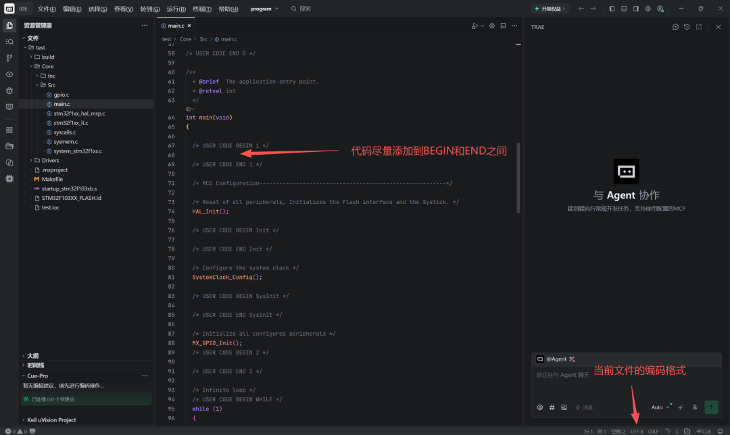Open the Auto model selector dropdown
Viewport: 730px width, 435px height.
pyautogui.click(x=660, y=407)
